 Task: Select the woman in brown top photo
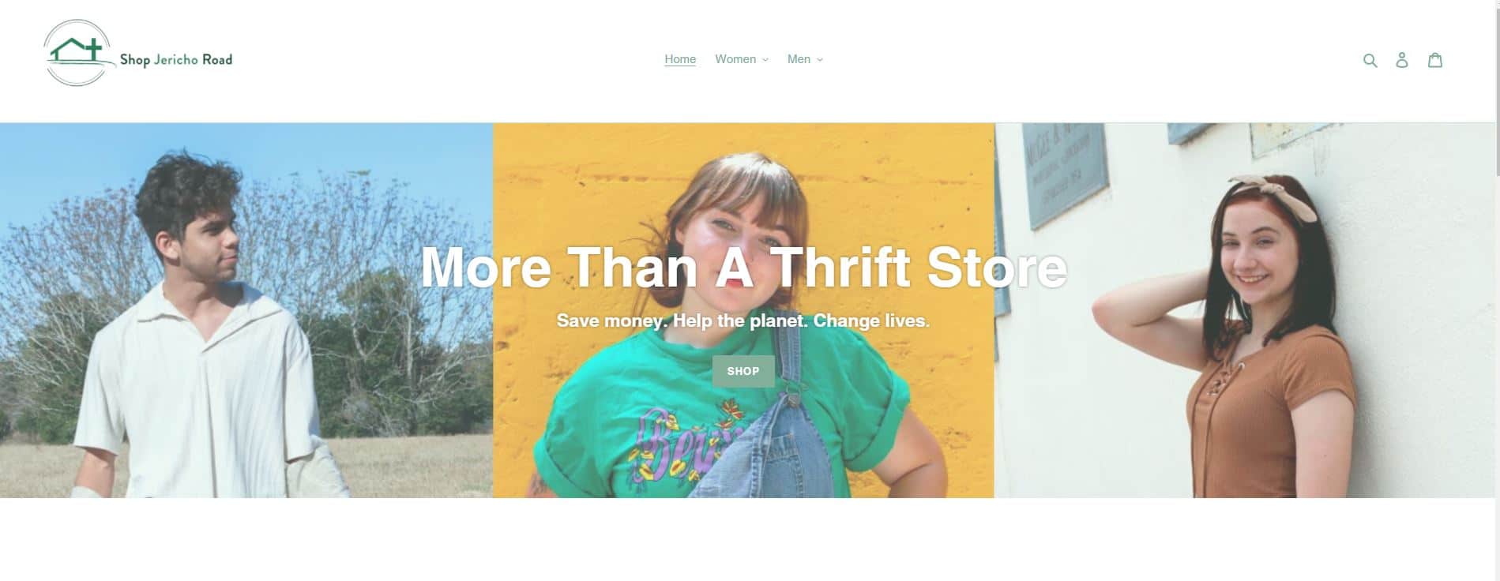coord(1245,310)
